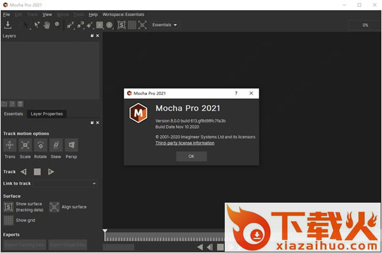Click the Build Date Nov 10 2020 text
This screenshot has height=253, width=382.
point(177,127)
